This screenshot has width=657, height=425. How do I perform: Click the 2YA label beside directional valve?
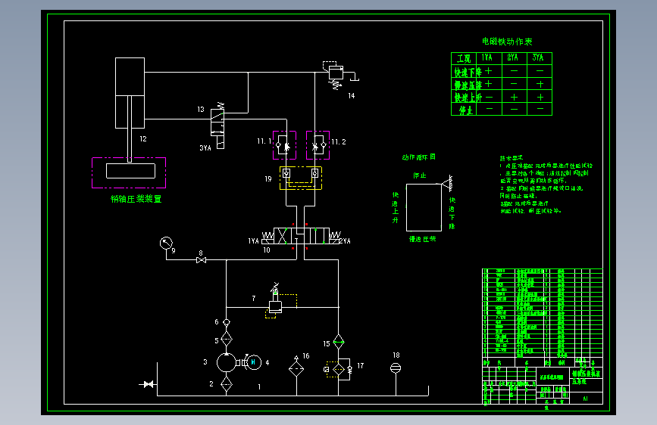click(x=345, y=241)
